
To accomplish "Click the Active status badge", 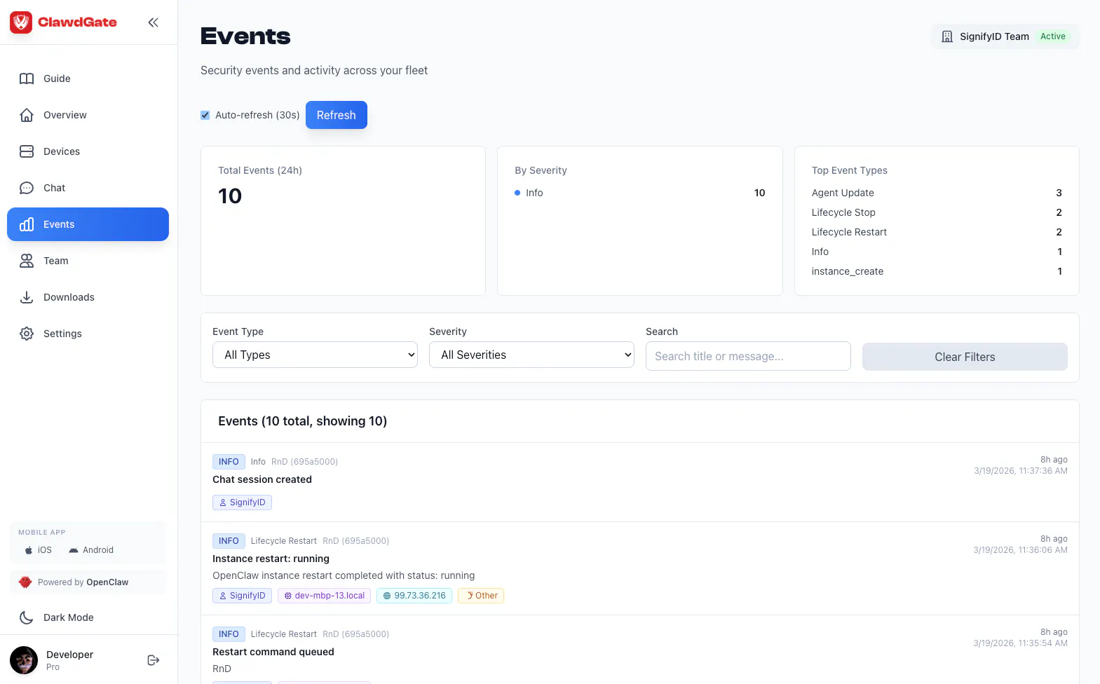I will [x=1052, y=36].
